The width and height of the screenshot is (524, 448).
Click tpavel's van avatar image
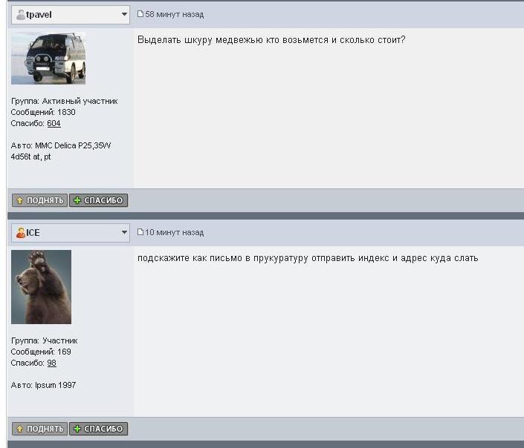(48, 58)
